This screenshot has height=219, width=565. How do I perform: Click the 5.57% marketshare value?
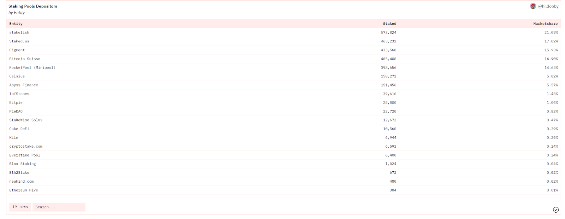click(552, 85)
